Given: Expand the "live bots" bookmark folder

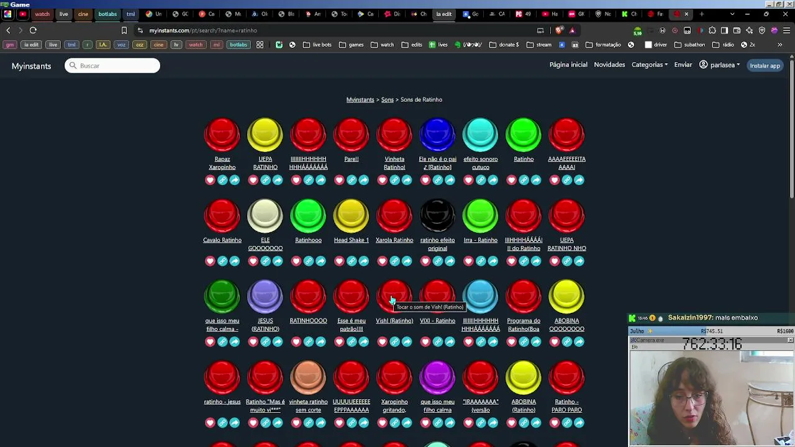Looking at the screenshot, I should [x=317, y=45].
